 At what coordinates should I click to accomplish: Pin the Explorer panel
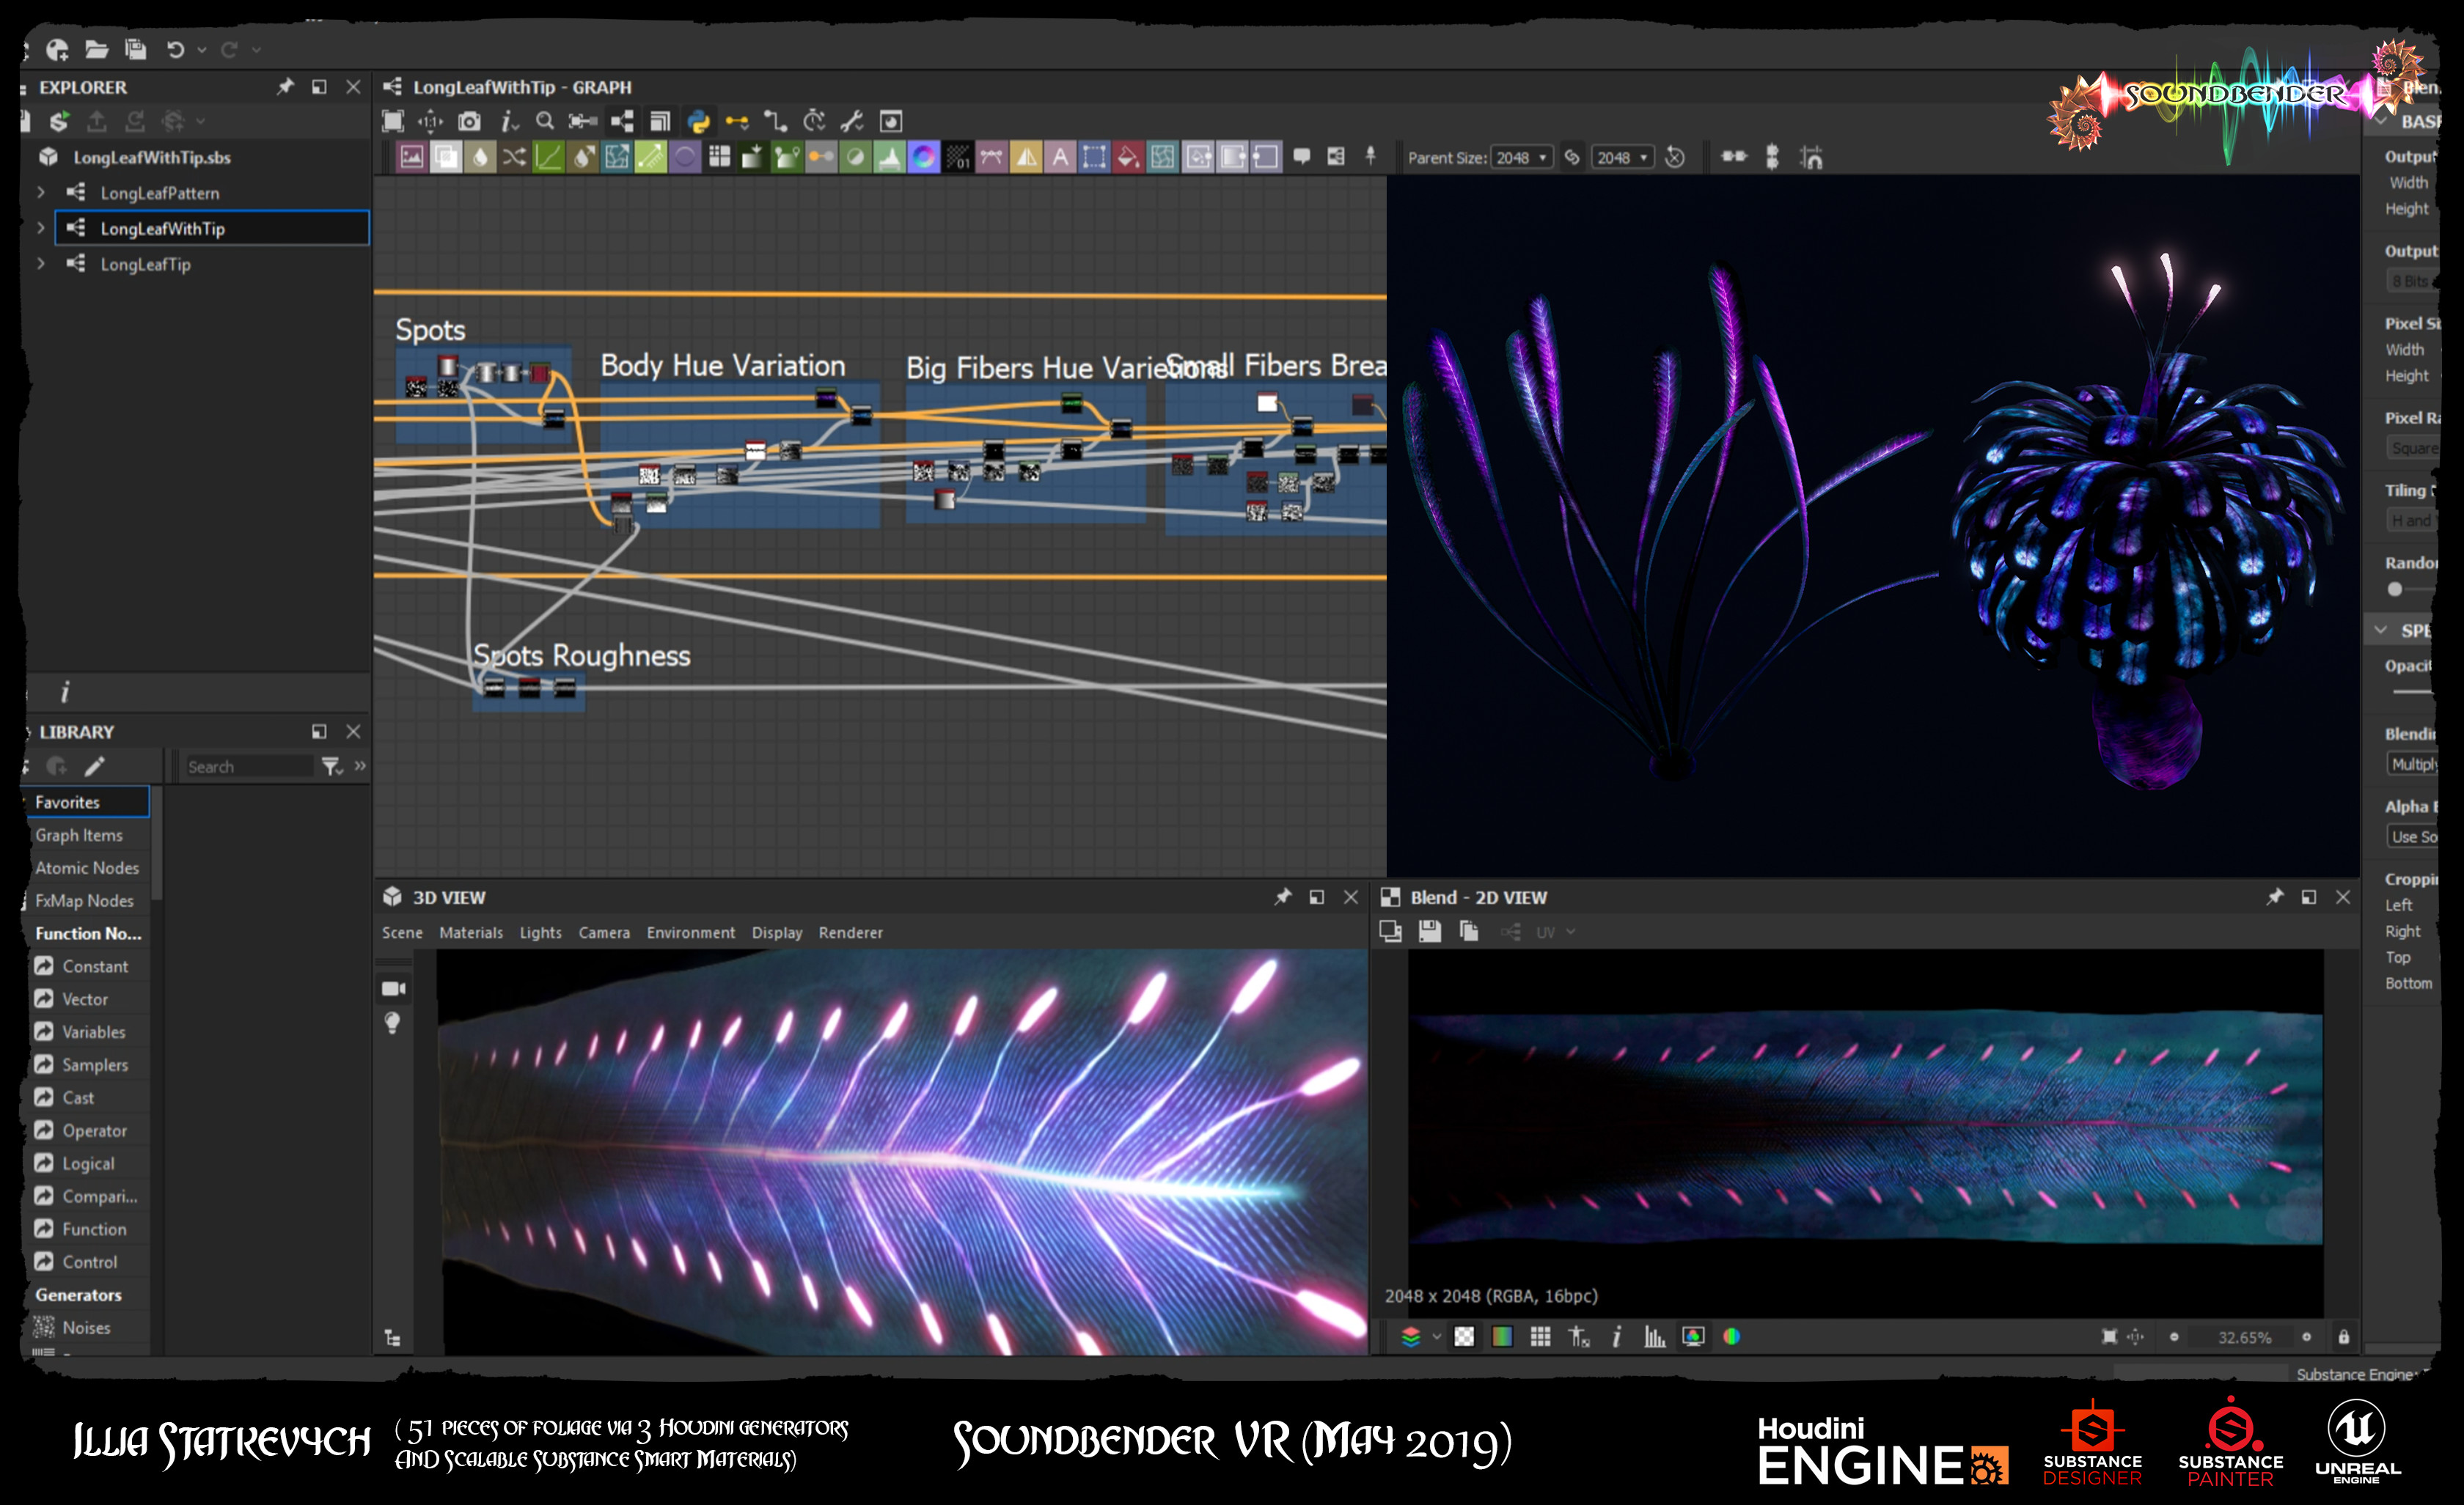point(286,87)
